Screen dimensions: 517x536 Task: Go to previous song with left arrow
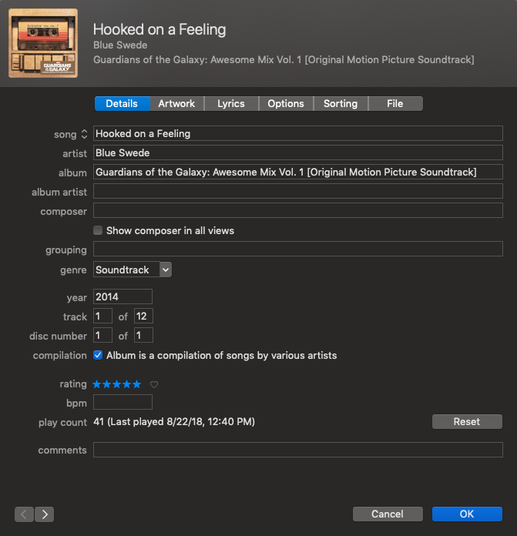24,514
